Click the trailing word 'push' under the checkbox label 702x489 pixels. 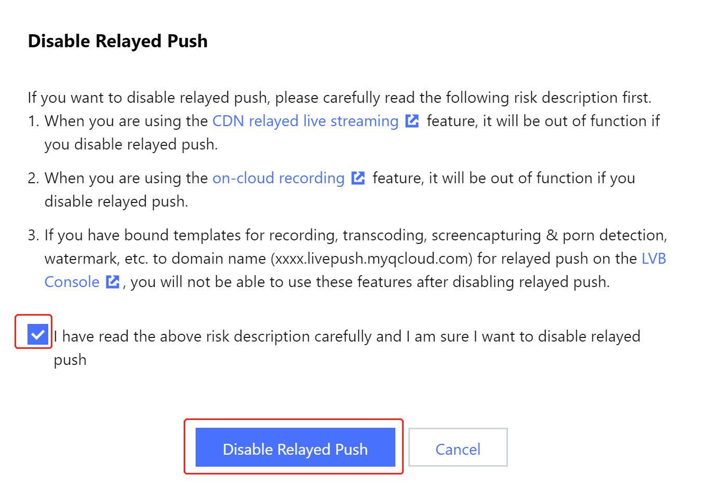(70, 360)
